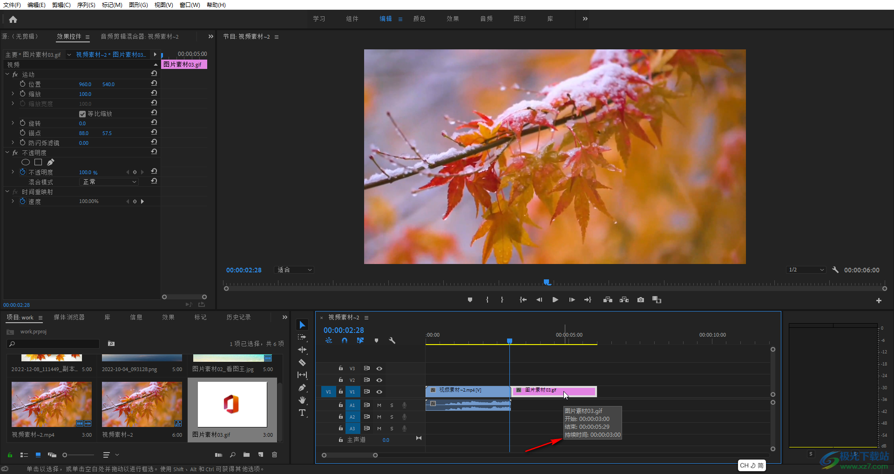This screenshot has width=894, height=474.
Task: Open Media Browser tab
Action: pos(69,317)
